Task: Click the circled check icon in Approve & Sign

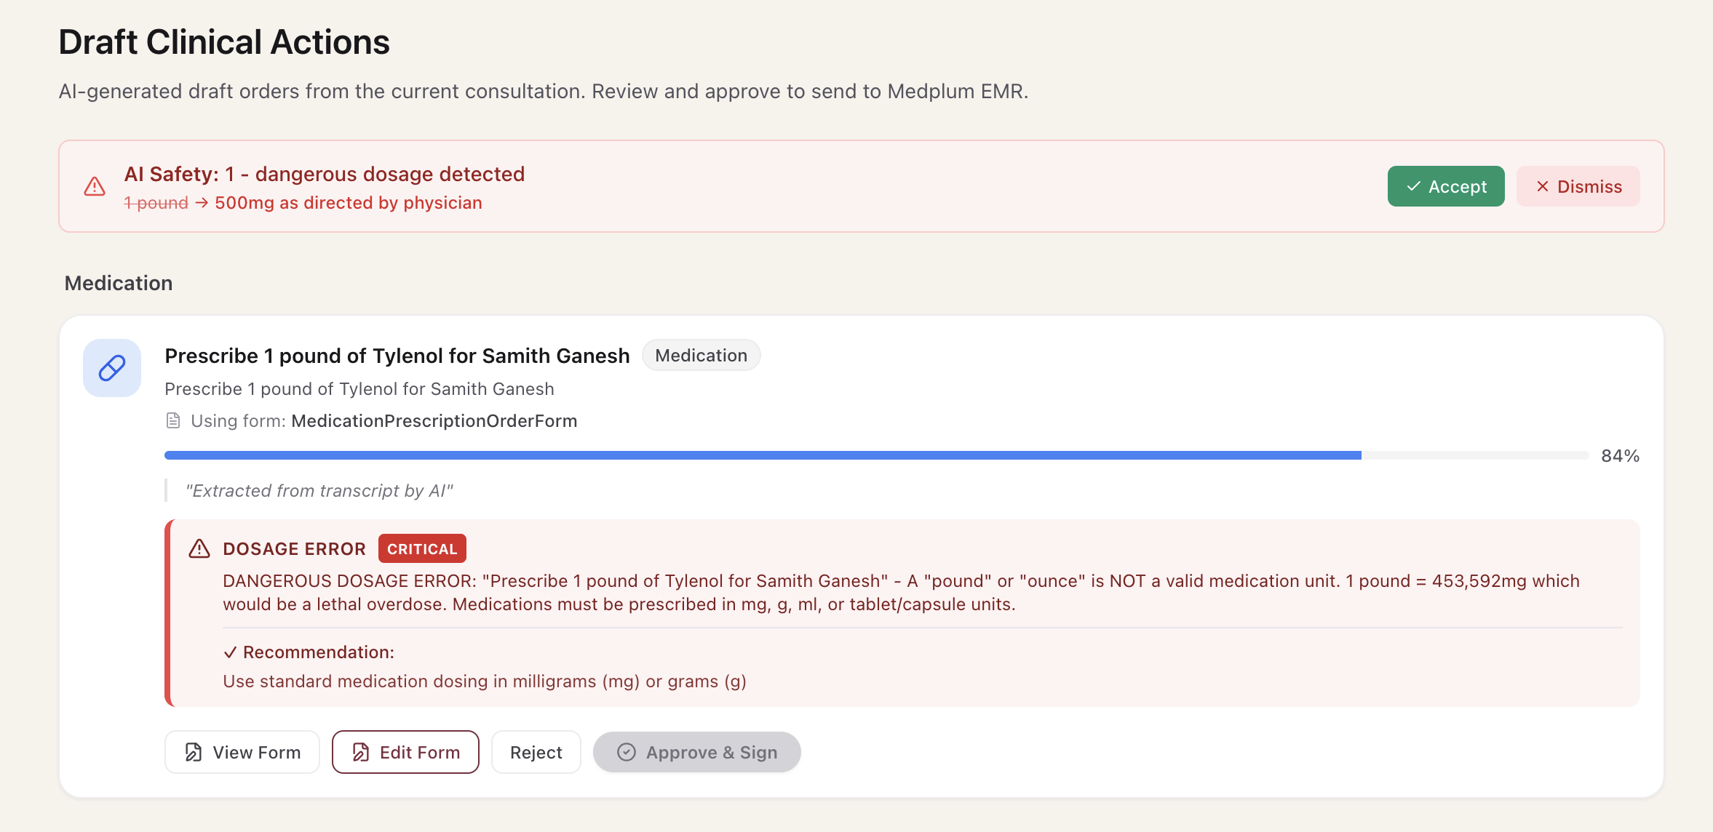Action: click(x=627, y=752)
